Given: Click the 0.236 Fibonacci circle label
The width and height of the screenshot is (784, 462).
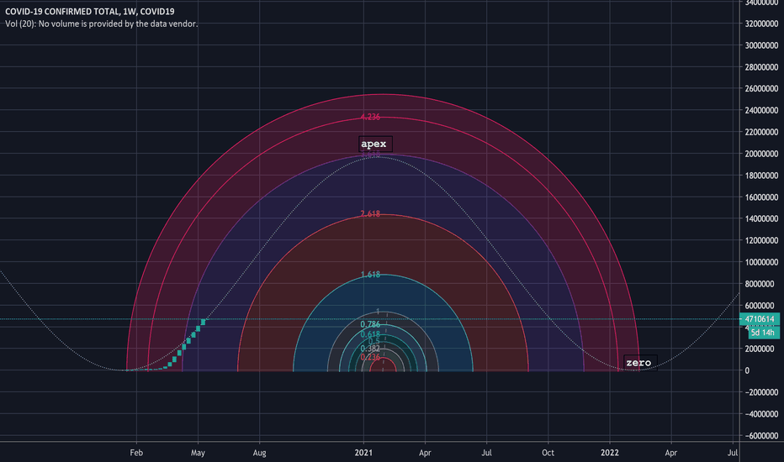Looking at the screenshot, I should pos(370,358).
